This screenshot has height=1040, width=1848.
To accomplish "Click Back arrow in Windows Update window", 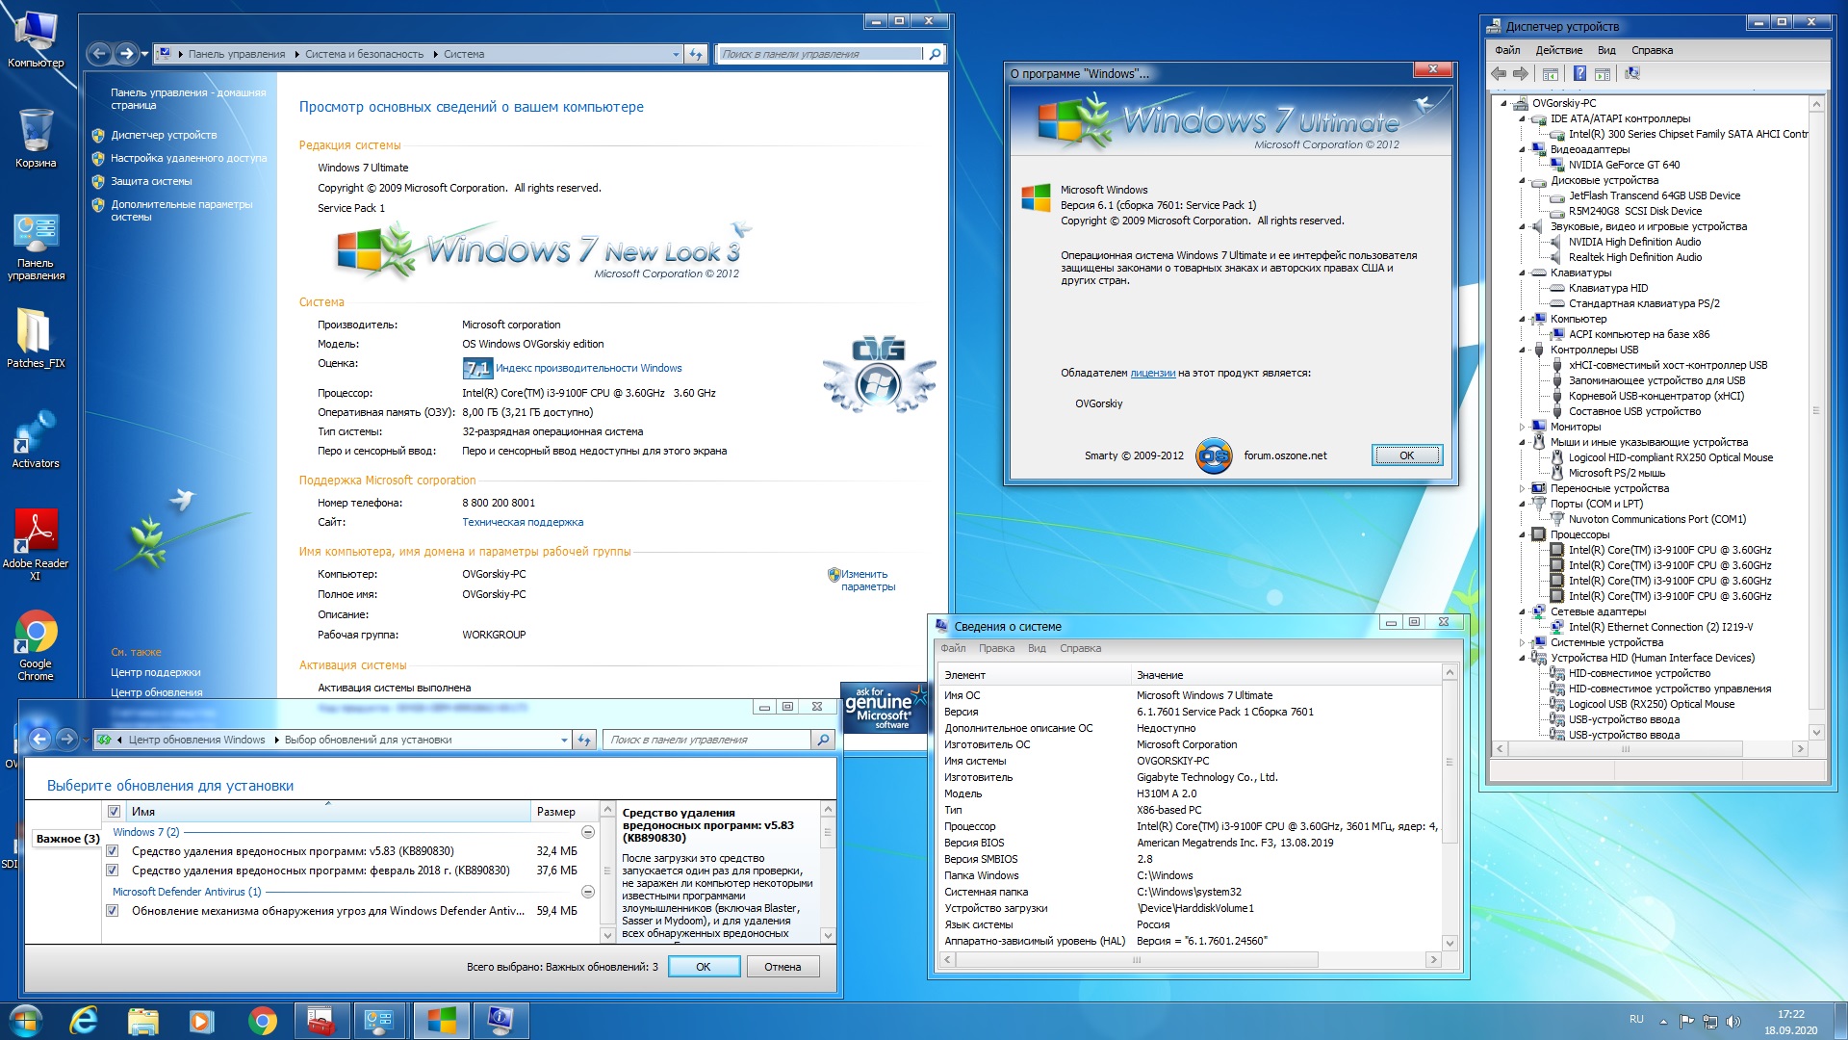I will pos(39,740).
